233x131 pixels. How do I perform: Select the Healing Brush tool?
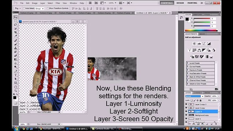click(x=15, y=40)
